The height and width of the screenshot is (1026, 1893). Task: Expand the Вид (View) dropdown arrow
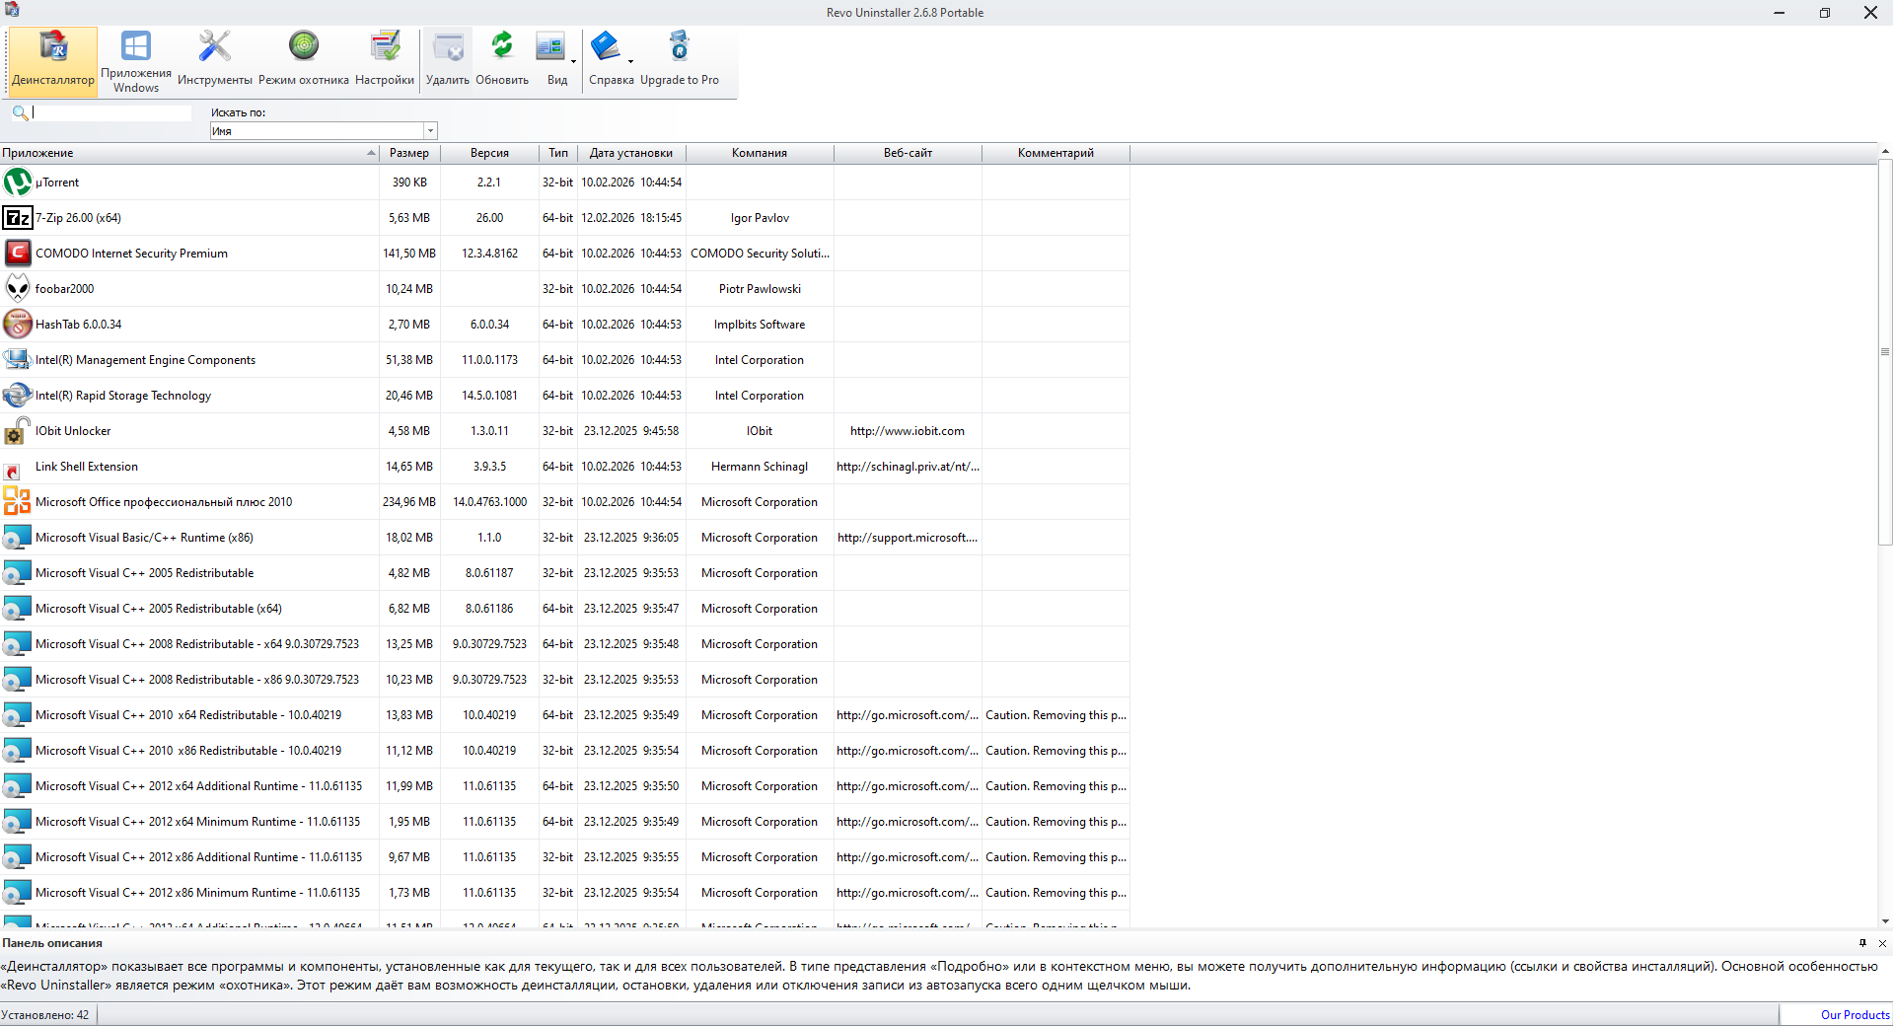573,61
